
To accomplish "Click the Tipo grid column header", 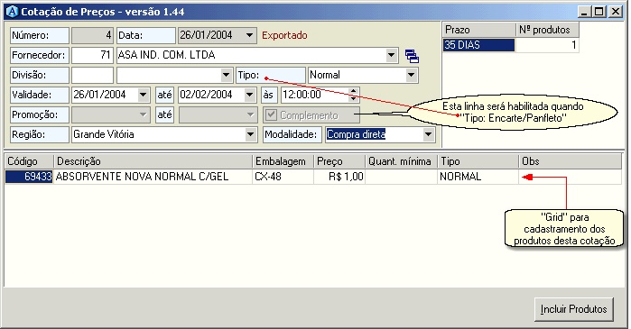I will point(478,161).
